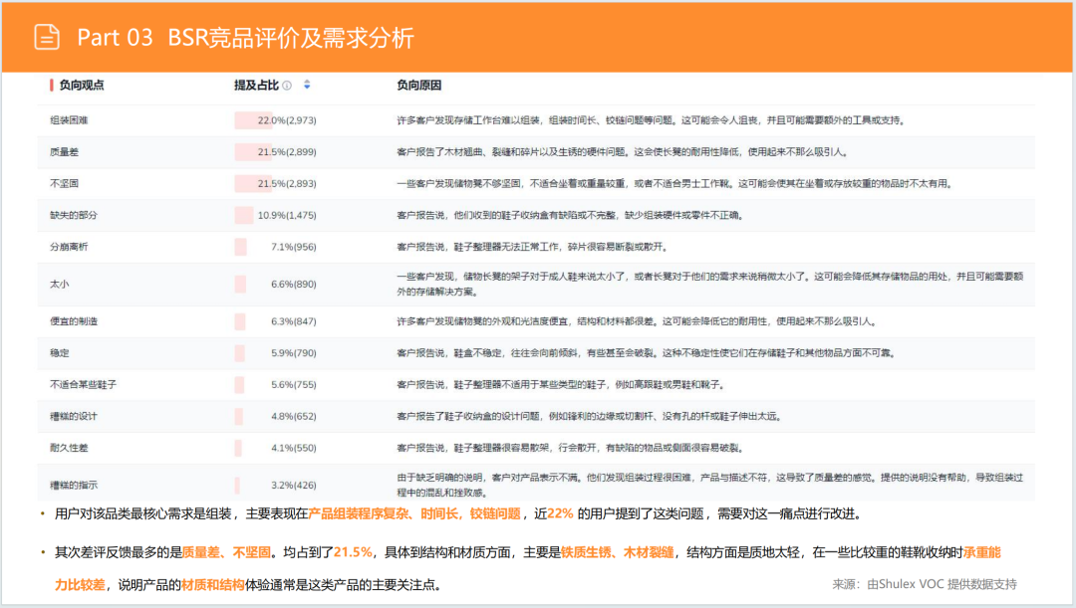Screen dimensions: 1076x608
Task: Click the orange 22% figure in the summary
Action: pyautogui.click(x=560, y=513)
